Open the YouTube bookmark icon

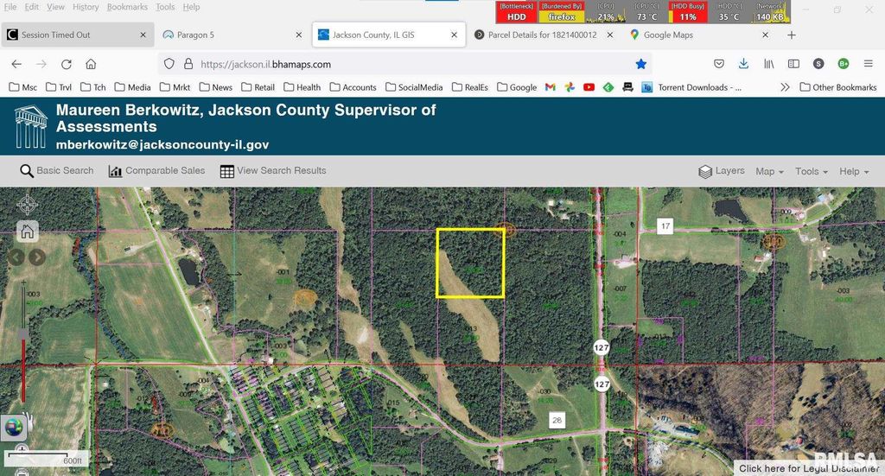589,87
